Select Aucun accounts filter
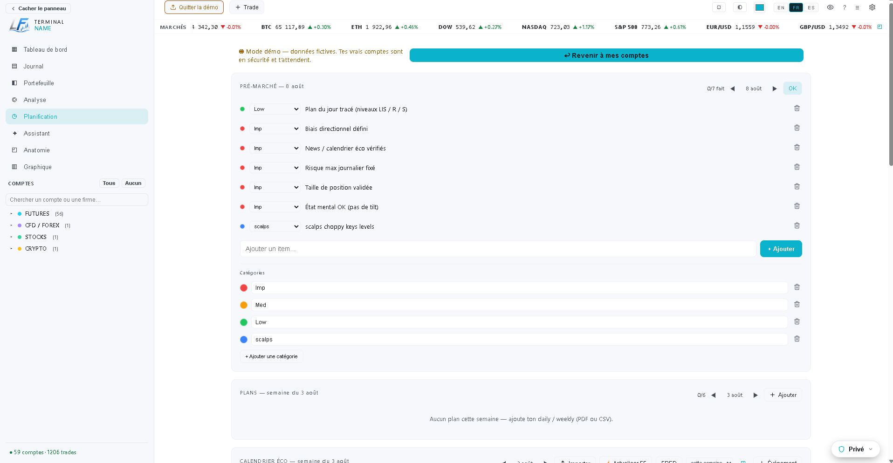893x463 pixels. 133,183
